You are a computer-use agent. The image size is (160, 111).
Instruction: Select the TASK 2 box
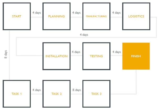tap(56, 94)
